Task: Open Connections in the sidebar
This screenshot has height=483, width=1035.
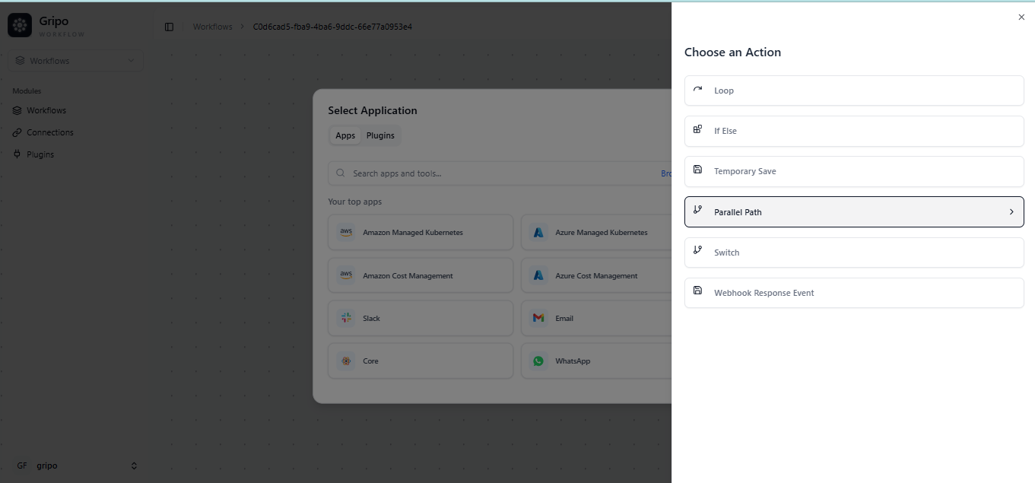Action: point(49,132)
